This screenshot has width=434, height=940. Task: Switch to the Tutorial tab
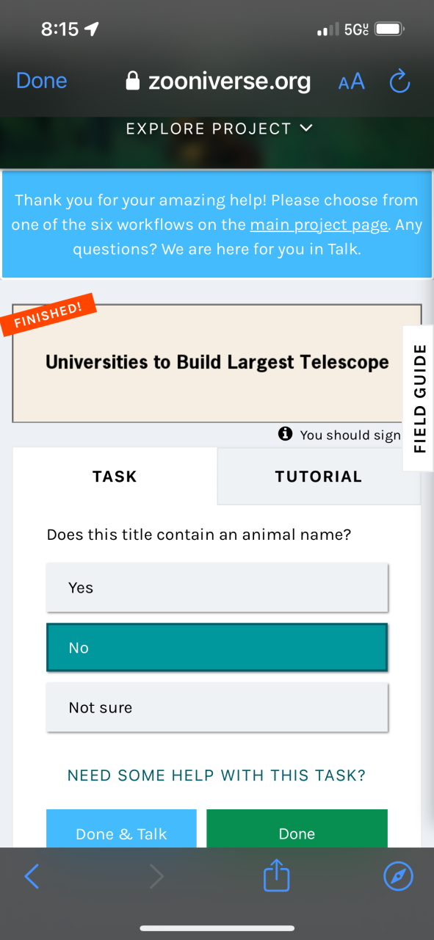(x=319, y=477)
